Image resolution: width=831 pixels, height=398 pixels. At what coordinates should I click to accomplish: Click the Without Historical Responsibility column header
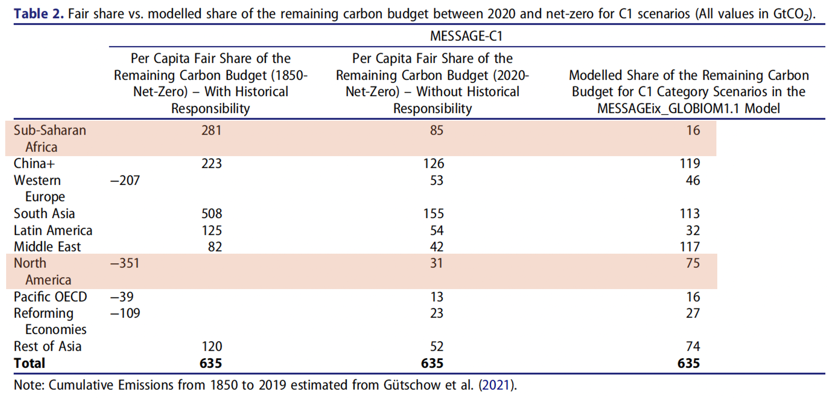point(432,83)
